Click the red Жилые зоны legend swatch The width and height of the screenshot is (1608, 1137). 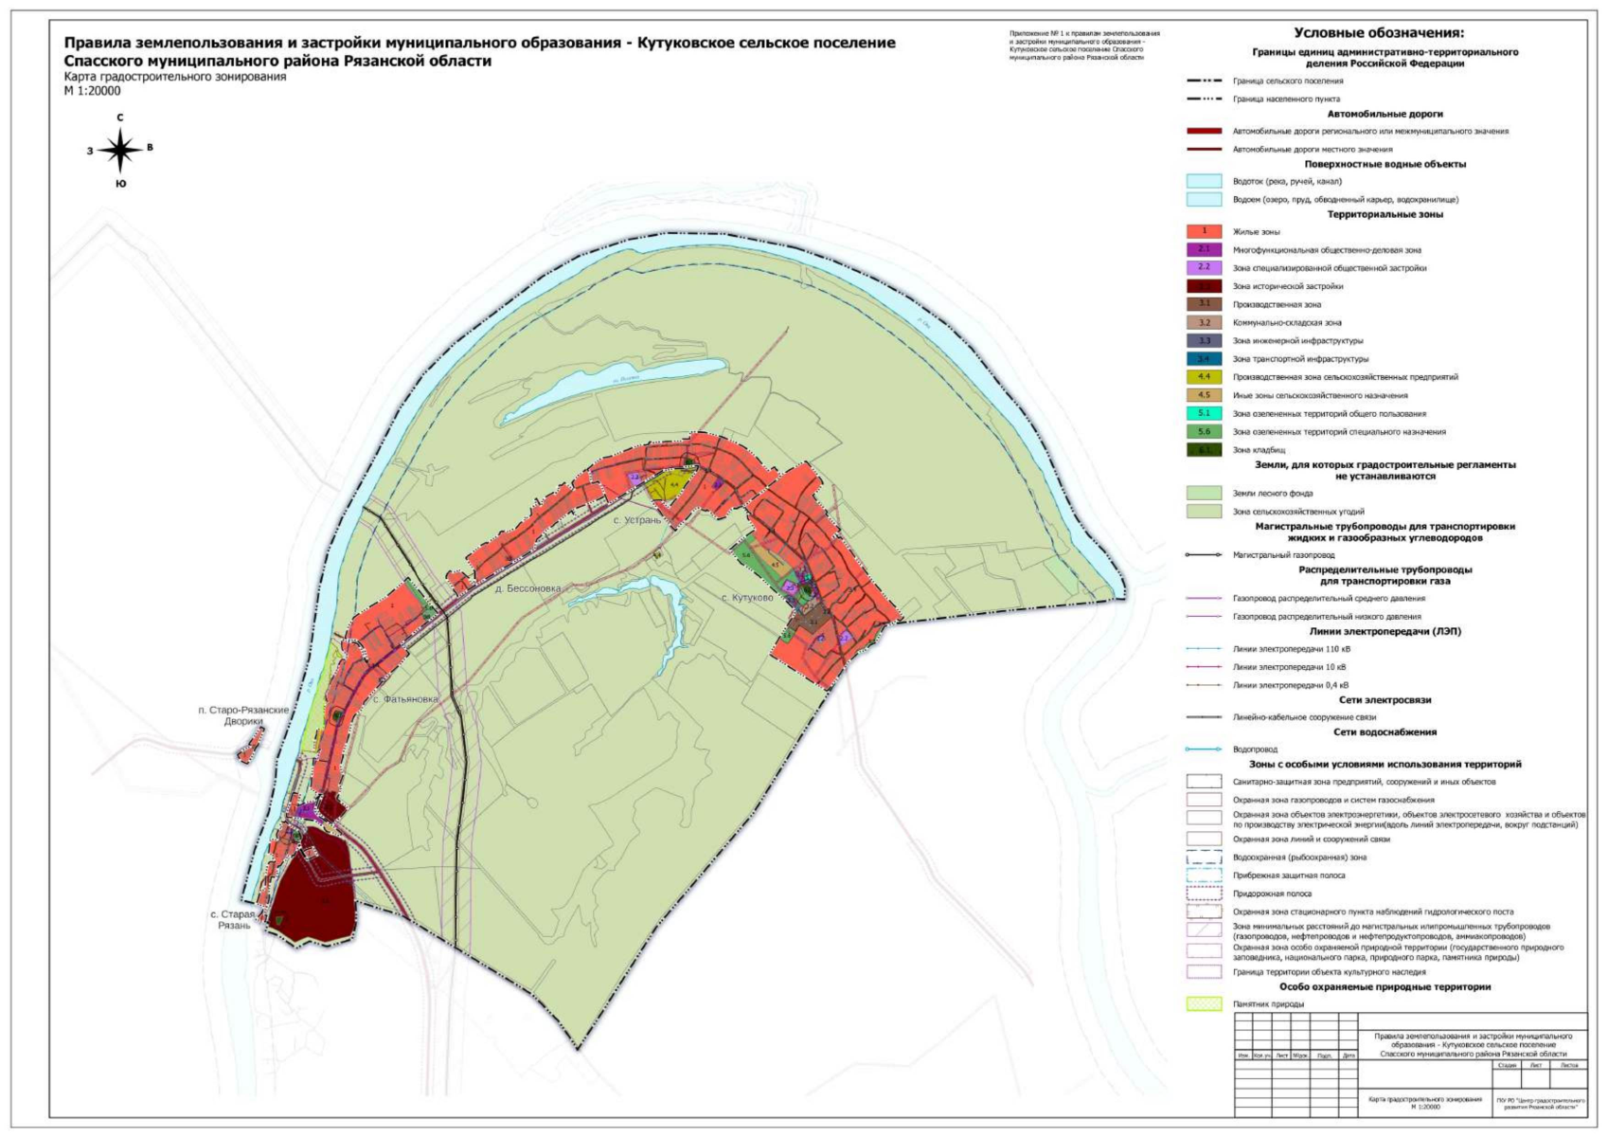point(1204,231)
